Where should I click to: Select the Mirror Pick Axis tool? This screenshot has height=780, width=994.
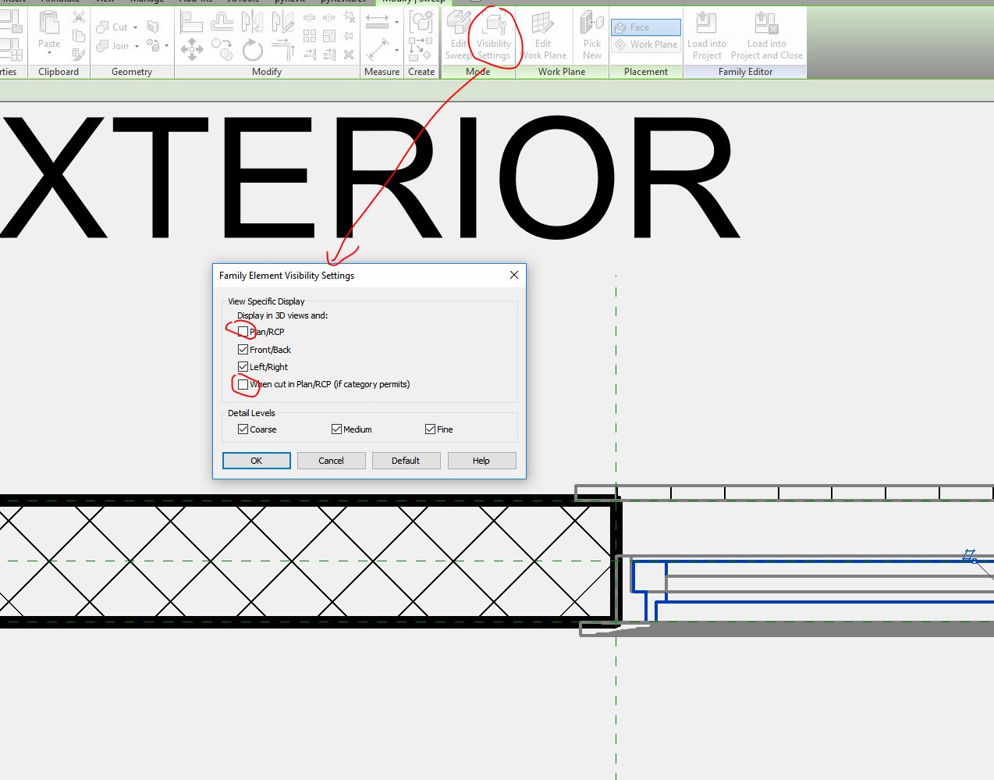[251, 21]
